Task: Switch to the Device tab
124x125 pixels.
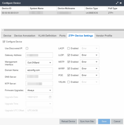Action: [x=7, y=36]
